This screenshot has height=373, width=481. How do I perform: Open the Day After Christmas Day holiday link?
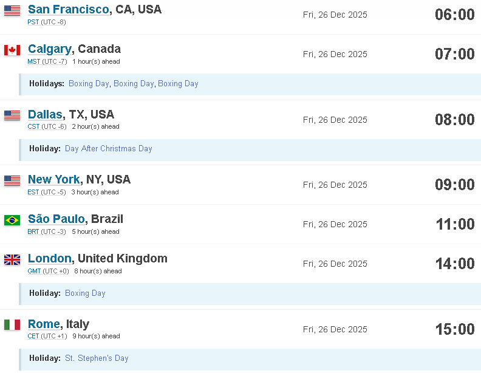tap(109, 148)
